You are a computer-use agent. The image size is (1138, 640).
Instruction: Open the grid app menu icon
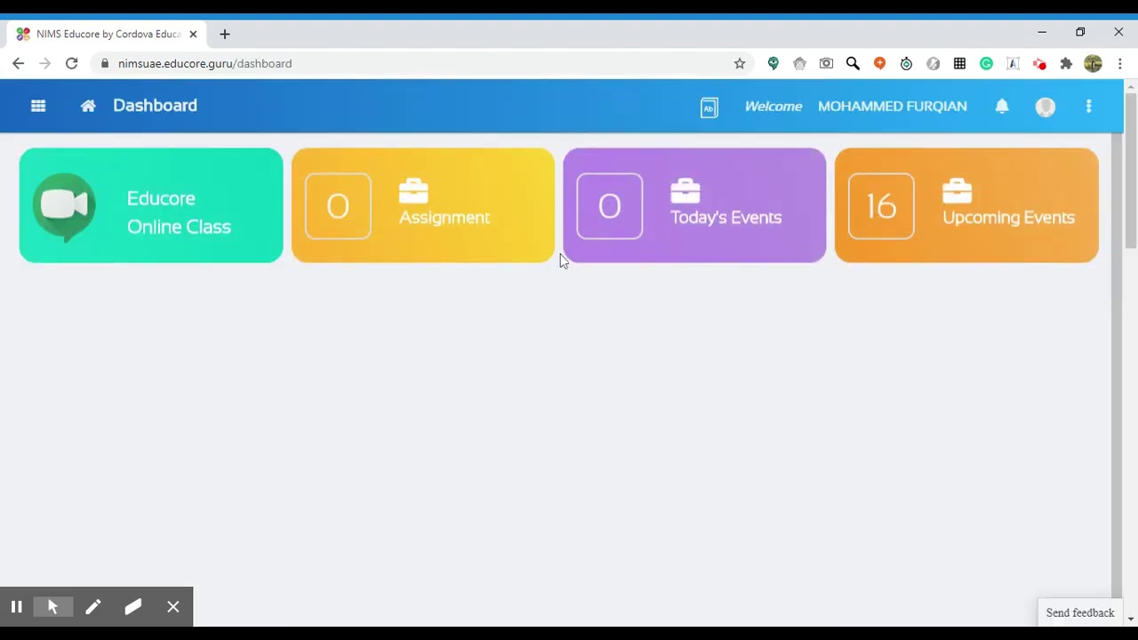[38, 106]
